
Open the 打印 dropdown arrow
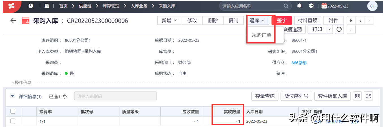(330, 29)
